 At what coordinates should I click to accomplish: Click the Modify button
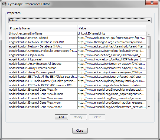[x=78, y=117]
